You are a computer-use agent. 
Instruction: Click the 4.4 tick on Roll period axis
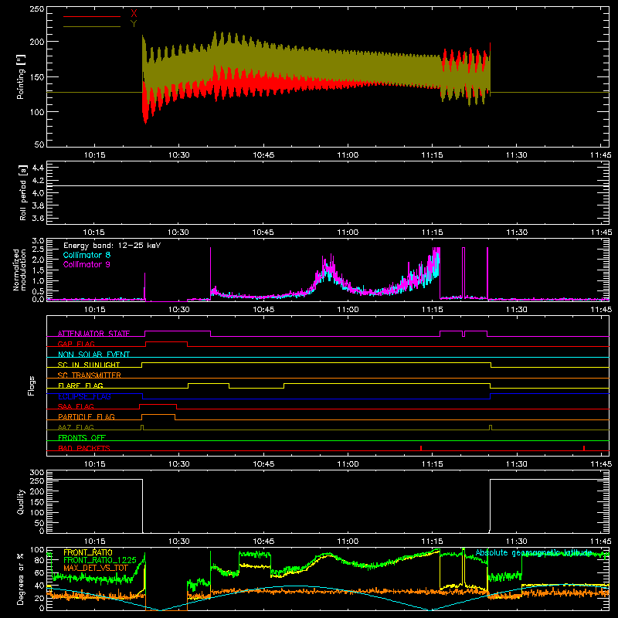38,168
